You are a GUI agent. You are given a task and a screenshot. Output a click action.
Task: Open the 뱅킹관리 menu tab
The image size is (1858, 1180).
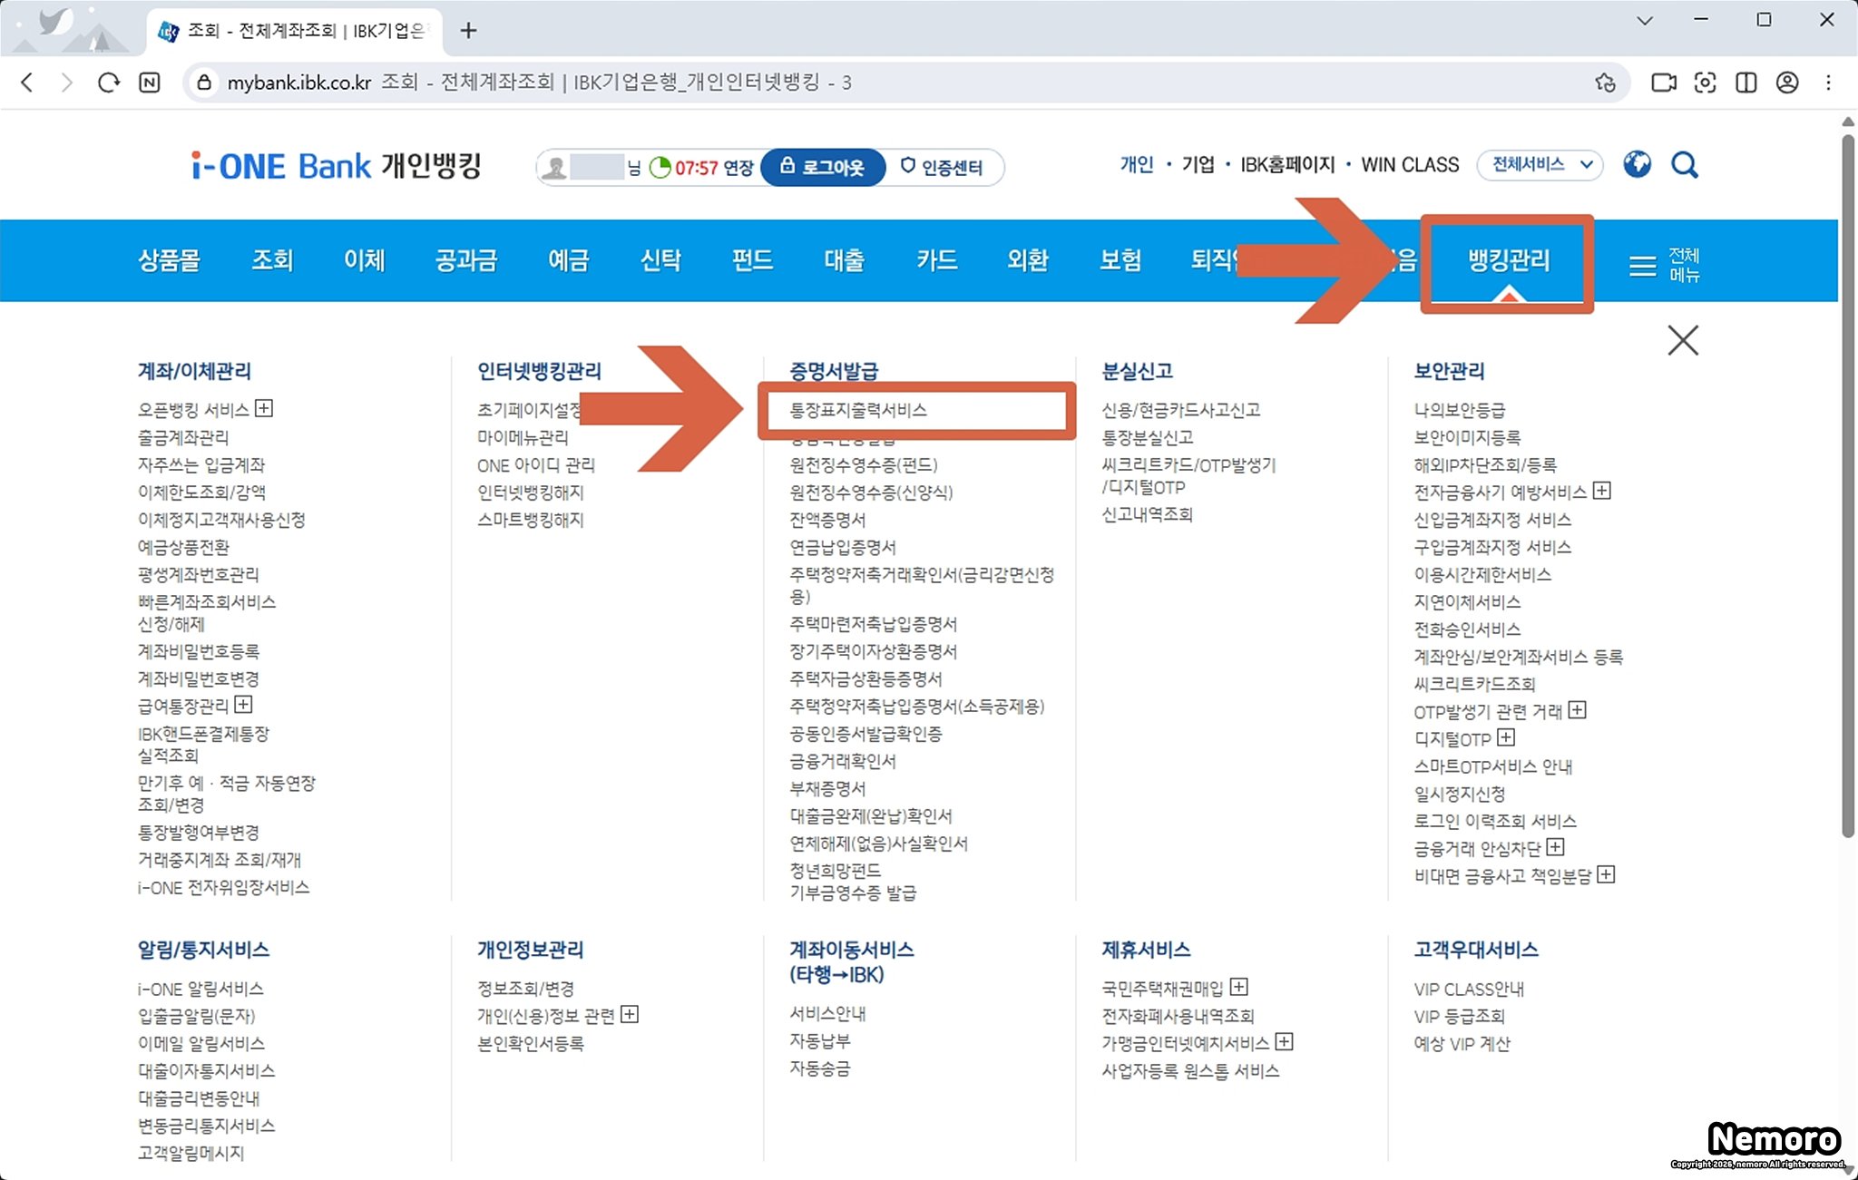pyautogui.click(x=1508, y=261)
